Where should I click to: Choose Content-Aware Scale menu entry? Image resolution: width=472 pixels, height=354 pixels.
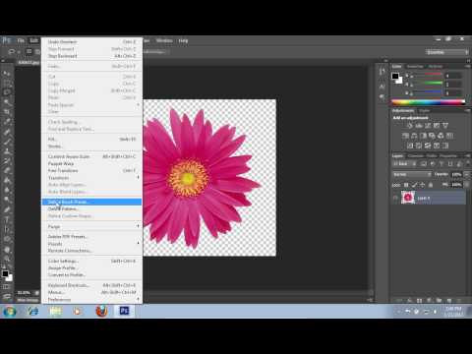[91, 156]
